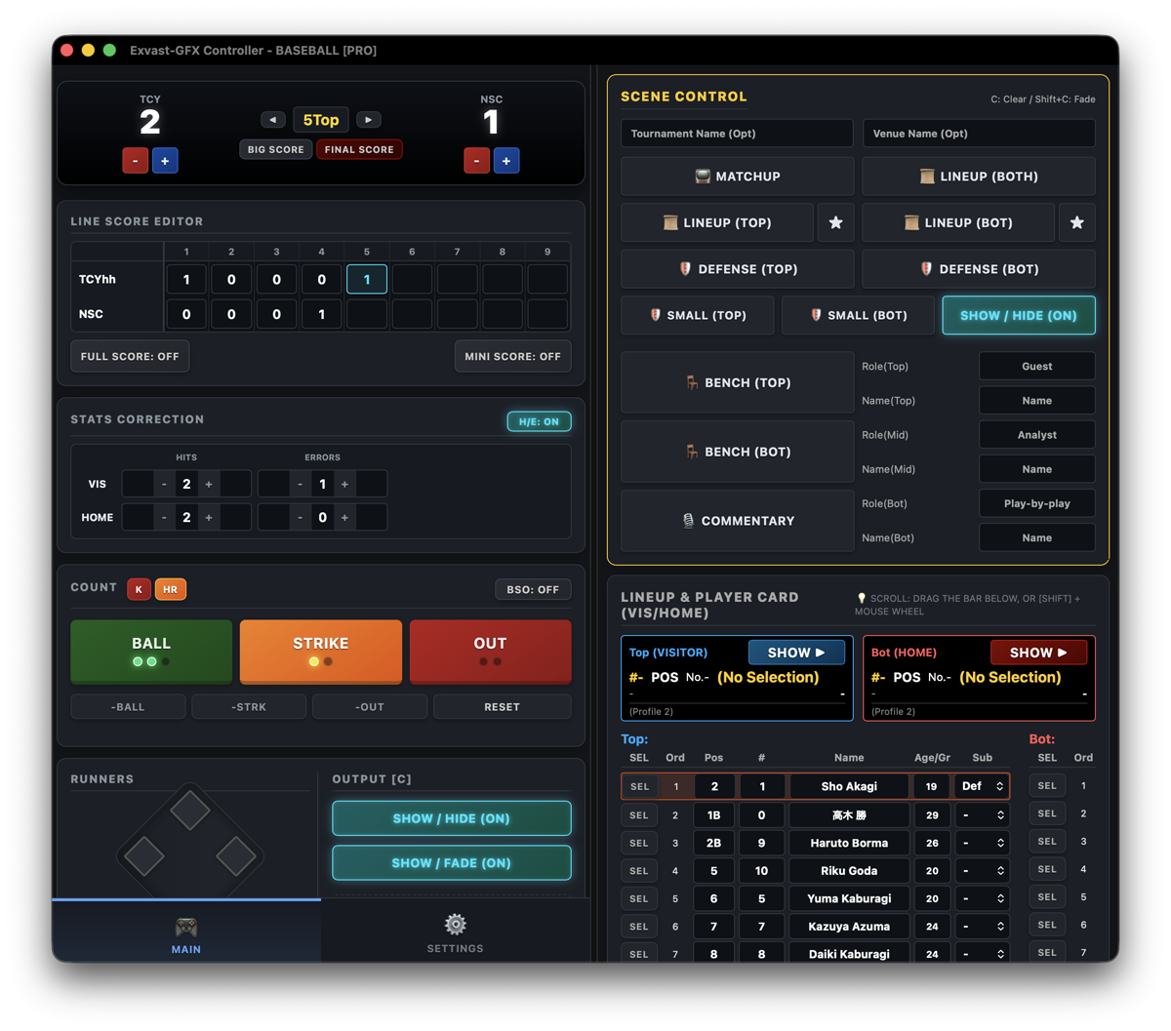Toggle MINI SCORE: OFF
Image resolution: width=1171 pixels, height=1031 pixels.
click(x=512, y=356)
